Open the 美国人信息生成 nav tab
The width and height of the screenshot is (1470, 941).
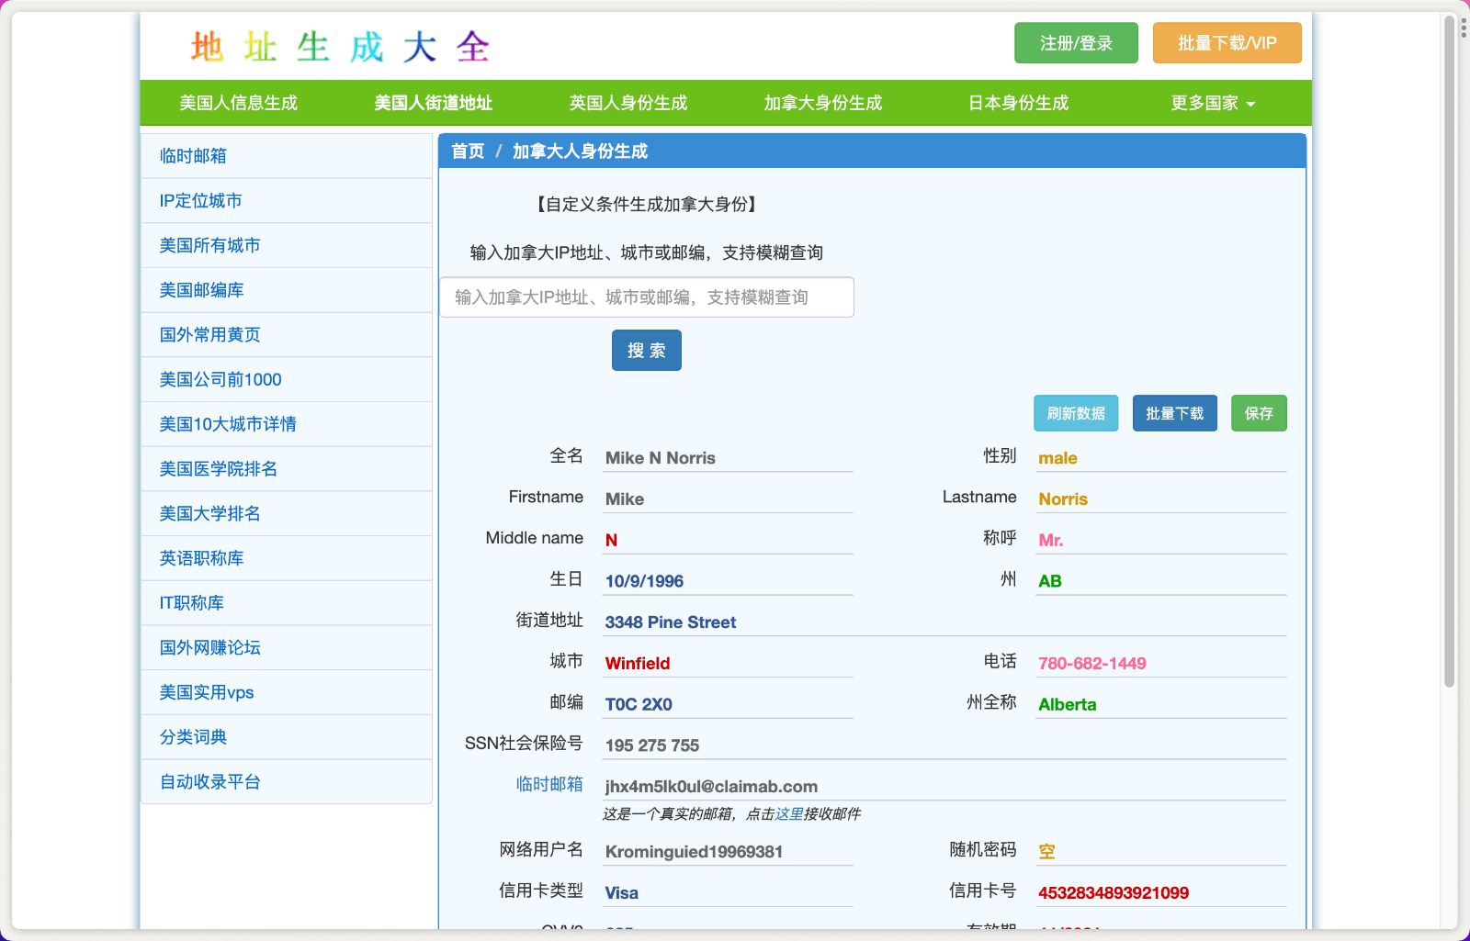pyautogui.click(x=238, y=103)
